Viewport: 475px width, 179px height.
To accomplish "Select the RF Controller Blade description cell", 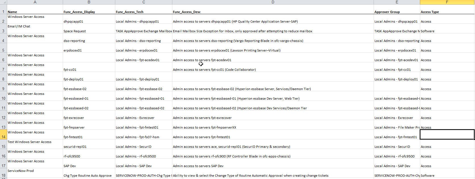I will coord(273,154).
